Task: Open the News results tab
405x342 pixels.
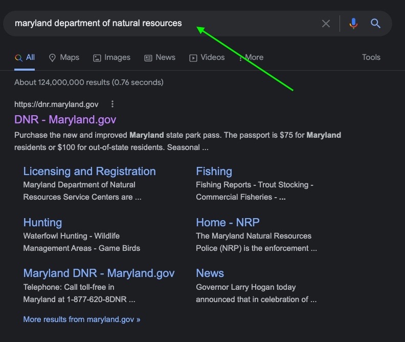Action: point(160,58)
